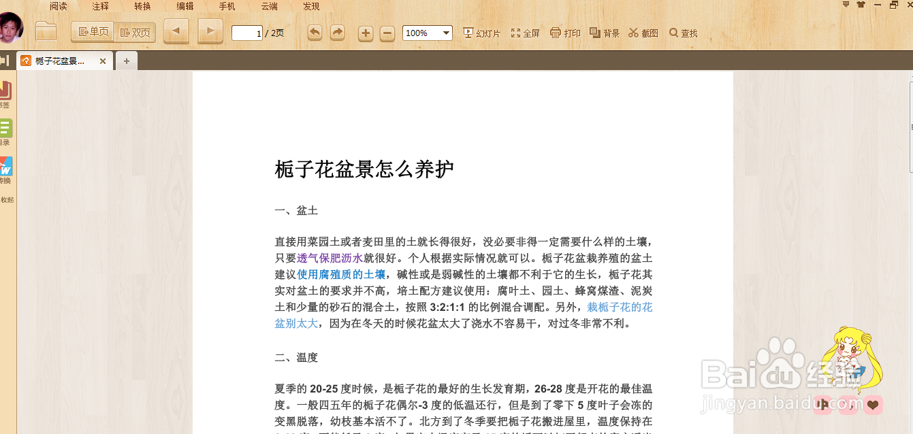The height and width of the screenshot is (434, 913).
Task: Click inside the page number field
Action: (x=246, y=32)
